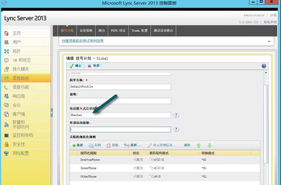
Task: Select 语音路由 voice routing icon
Action: tap(7, 78)
